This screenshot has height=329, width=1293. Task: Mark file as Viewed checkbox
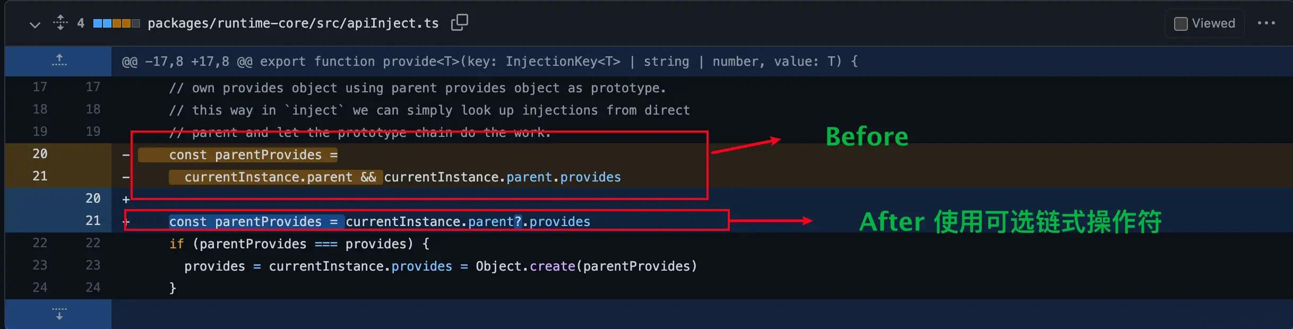click(1180, 24)
